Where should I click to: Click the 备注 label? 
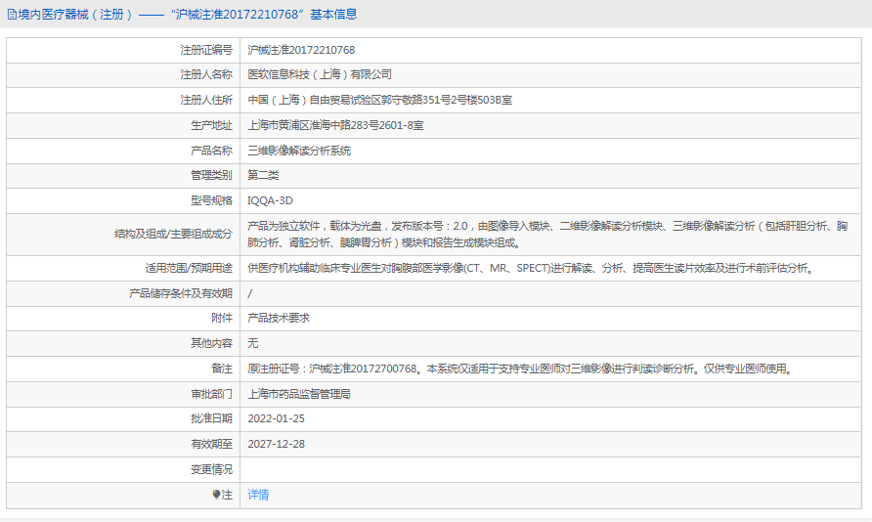coord(222,369)
